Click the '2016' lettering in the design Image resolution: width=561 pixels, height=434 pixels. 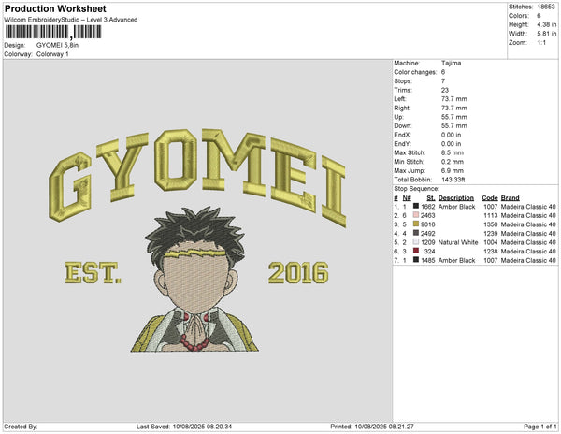298,272
